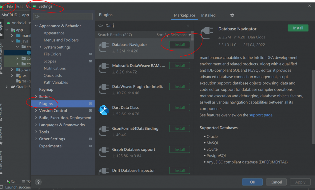Open the File menu

10,6
